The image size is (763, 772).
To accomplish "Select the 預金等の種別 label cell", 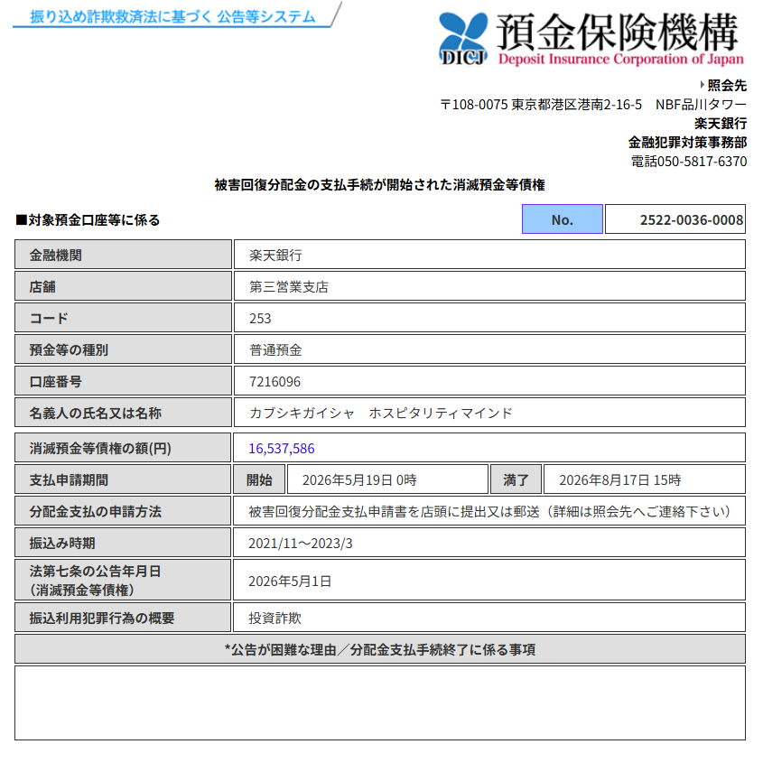I will (123, 349).
